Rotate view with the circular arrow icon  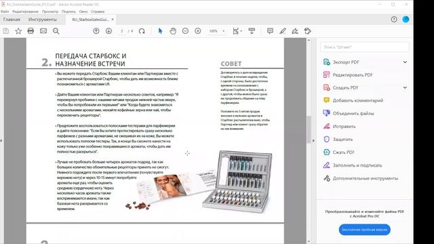click(x=142, y=31)
